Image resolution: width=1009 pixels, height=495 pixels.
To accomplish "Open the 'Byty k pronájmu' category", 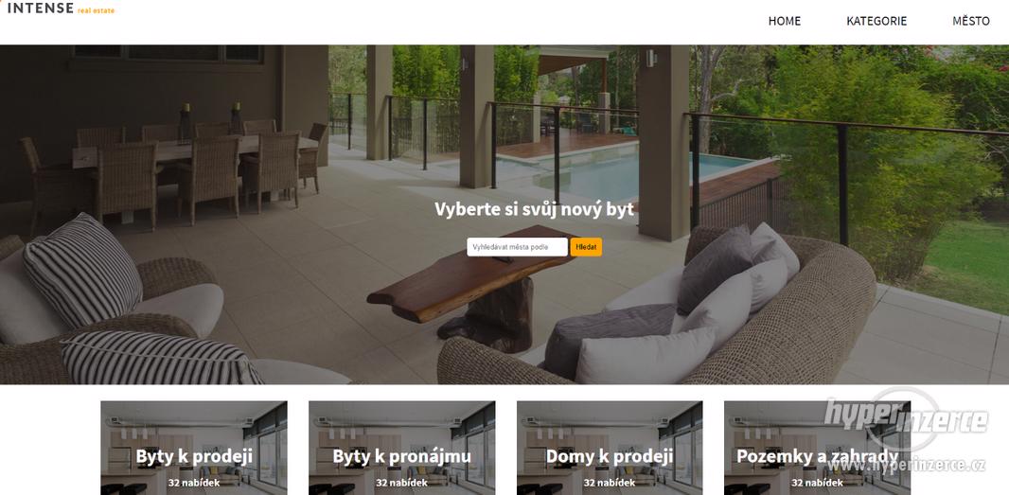I will [x=401, y=456].
